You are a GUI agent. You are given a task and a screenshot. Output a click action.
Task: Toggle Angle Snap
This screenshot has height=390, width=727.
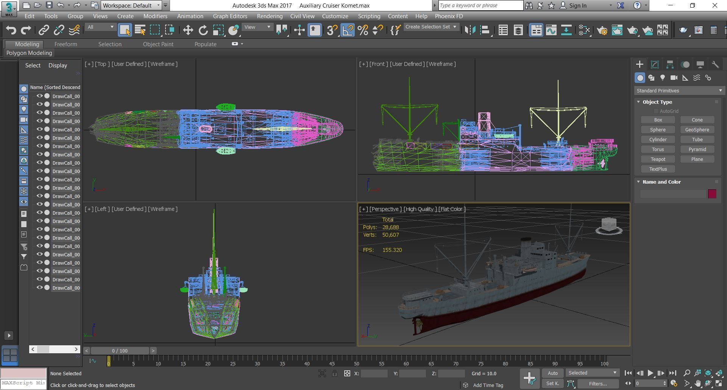[x=348, y=30]
